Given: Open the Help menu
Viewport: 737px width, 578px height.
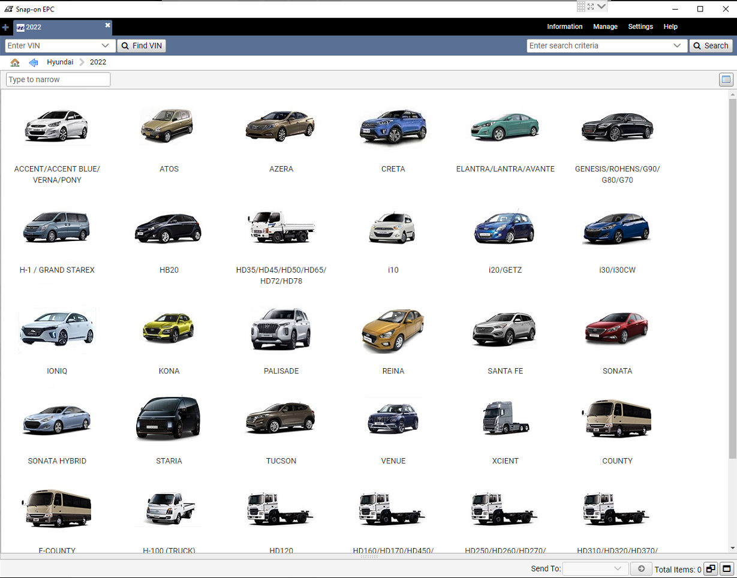Looking at the screenshot, I should tap(670, 26).
